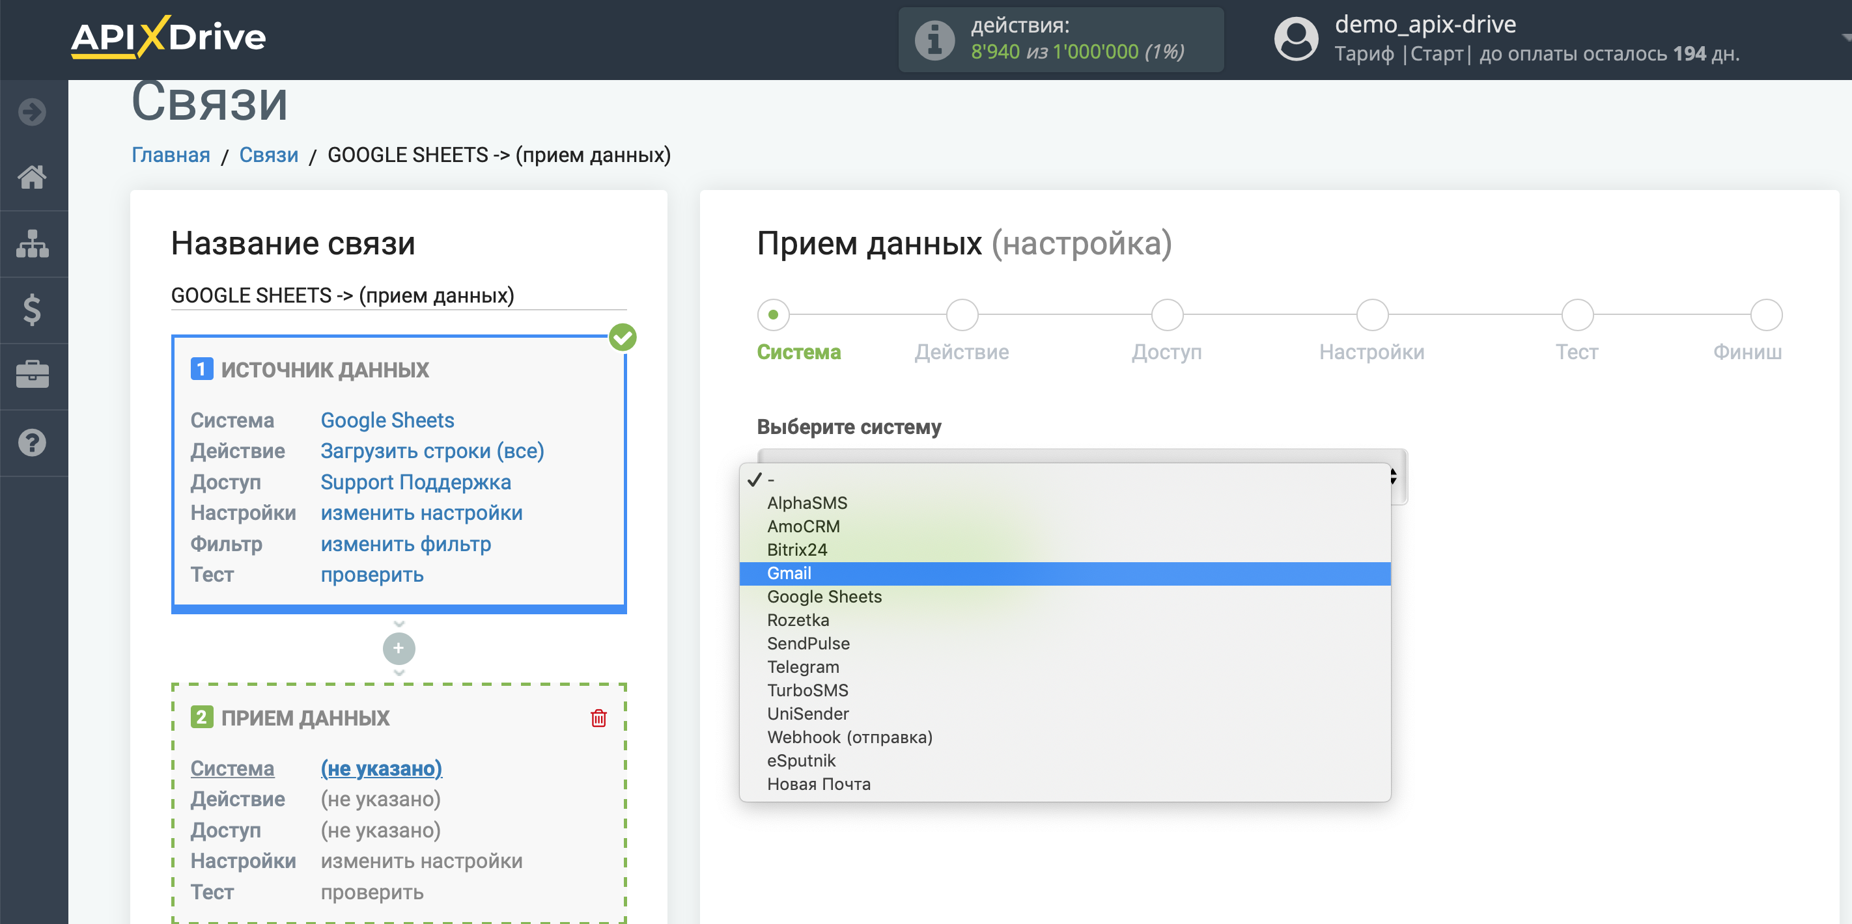
Task: Click the ПРИЕМ ДАННЫХ block heading
Action: [305, 718]
